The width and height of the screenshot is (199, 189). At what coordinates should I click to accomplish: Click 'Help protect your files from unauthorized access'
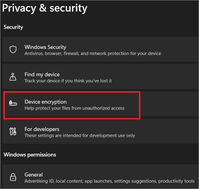[75, 108]
